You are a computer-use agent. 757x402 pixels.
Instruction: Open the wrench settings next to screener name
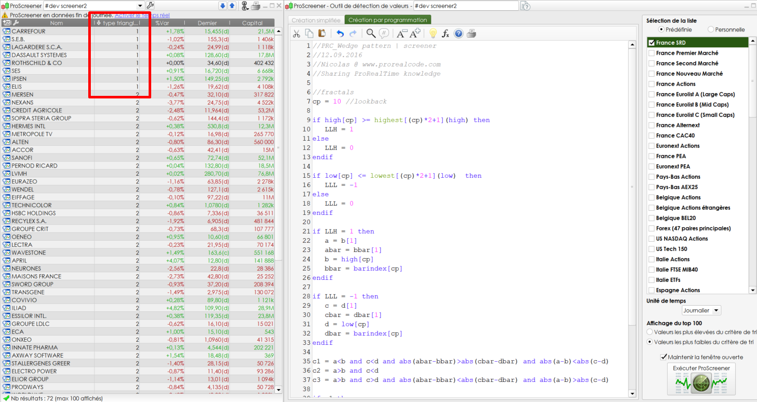click(x=150, y=6)
